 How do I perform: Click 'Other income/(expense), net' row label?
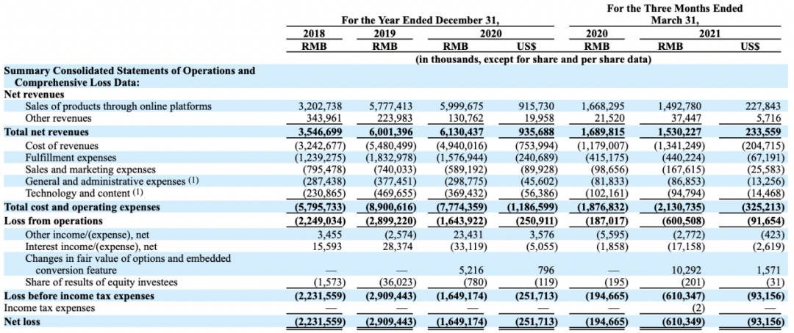click(x=87, y=235)
